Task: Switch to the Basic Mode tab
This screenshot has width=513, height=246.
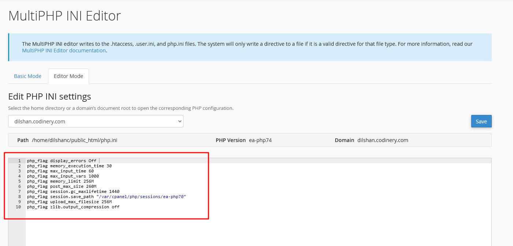Action: pos(27,76)
